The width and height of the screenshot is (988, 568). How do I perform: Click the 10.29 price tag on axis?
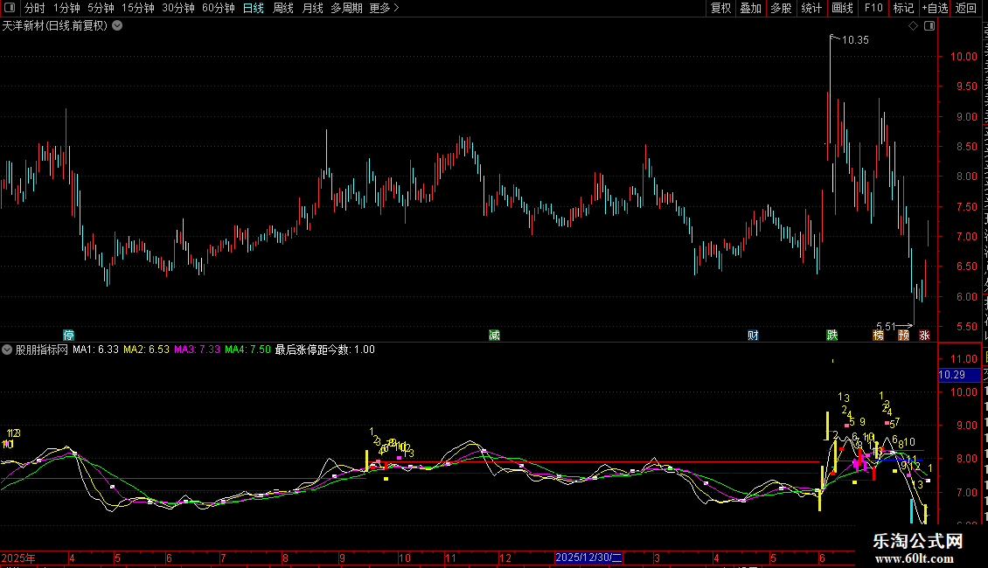tap(959, 375)
